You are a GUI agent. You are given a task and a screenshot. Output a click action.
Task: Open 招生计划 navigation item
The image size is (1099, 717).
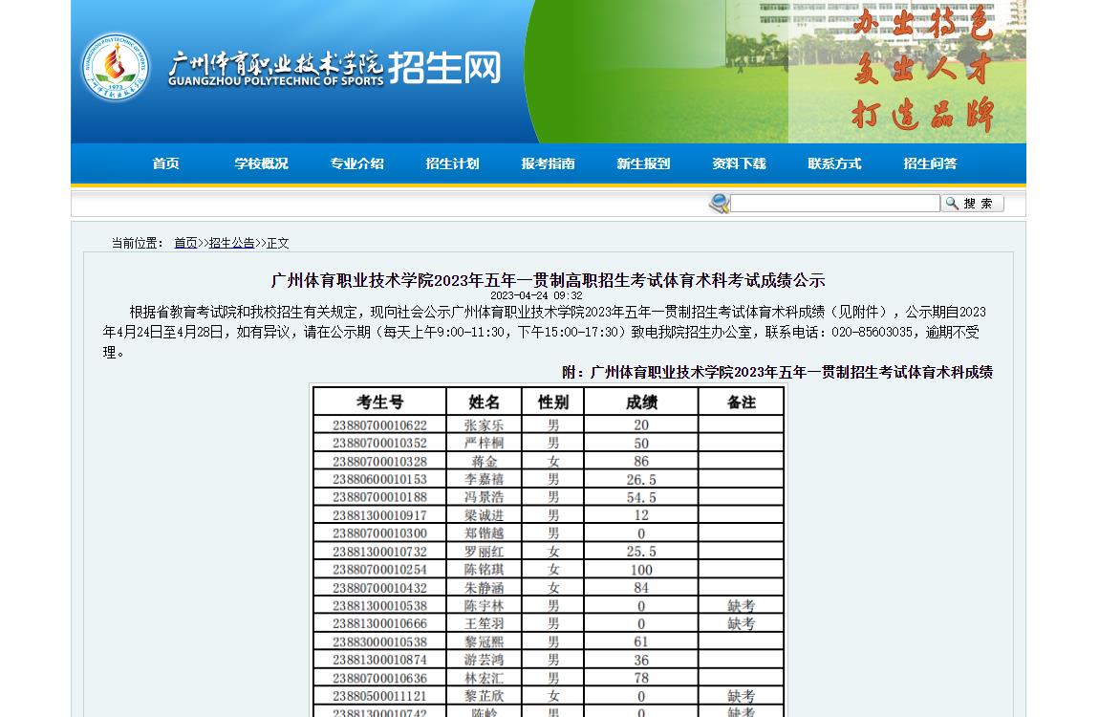tap(452, 163)
